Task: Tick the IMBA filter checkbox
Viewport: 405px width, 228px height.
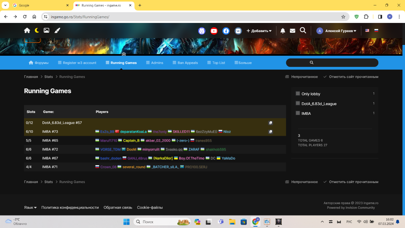Action: pos(298,113)
